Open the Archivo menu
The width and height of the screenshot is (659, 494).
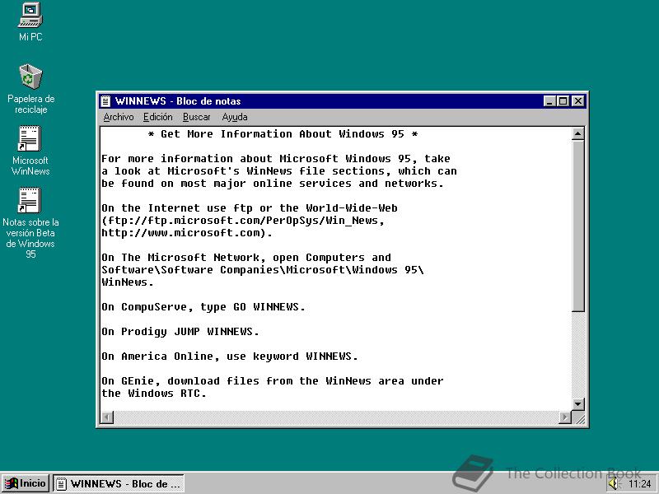119,117
